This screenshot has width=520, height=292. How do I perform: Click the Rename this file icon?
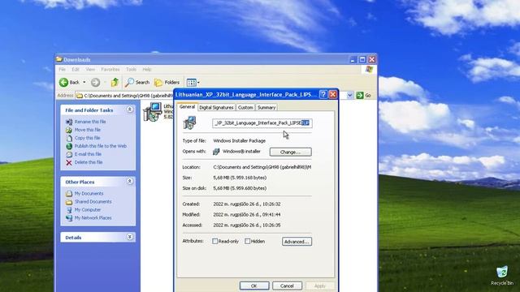[x=68, y=122]
